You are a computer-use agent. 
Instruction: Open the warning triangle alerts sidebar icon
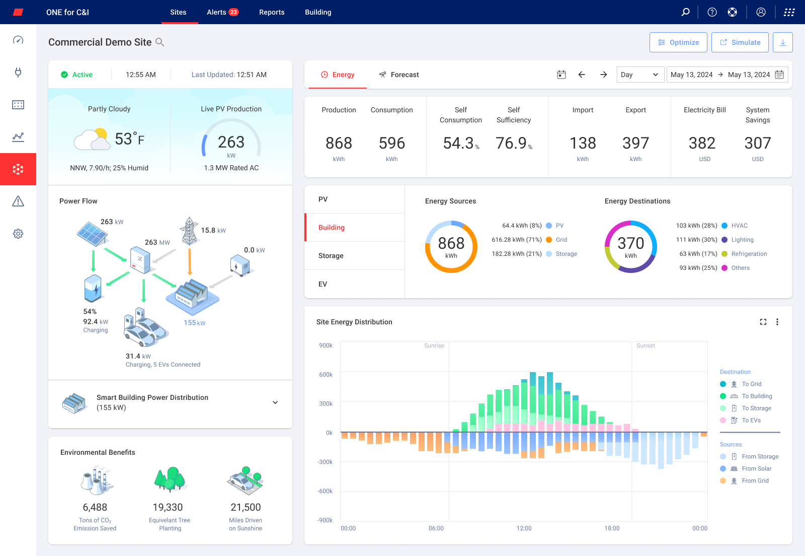coord(18,201)
